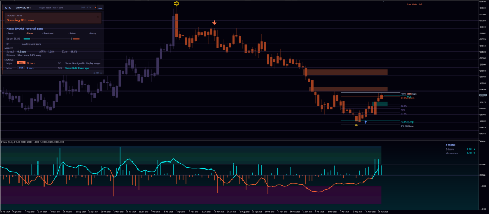Click the 'Scanning SELL zone' status text
Image resolution: width=489 pixels, height=214 pixels.
pyautogui.click(x=21, y=20)
